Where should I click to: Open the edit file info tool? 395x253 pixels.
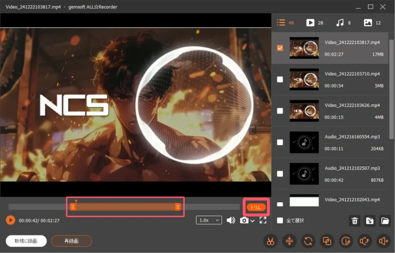point(346,241)
